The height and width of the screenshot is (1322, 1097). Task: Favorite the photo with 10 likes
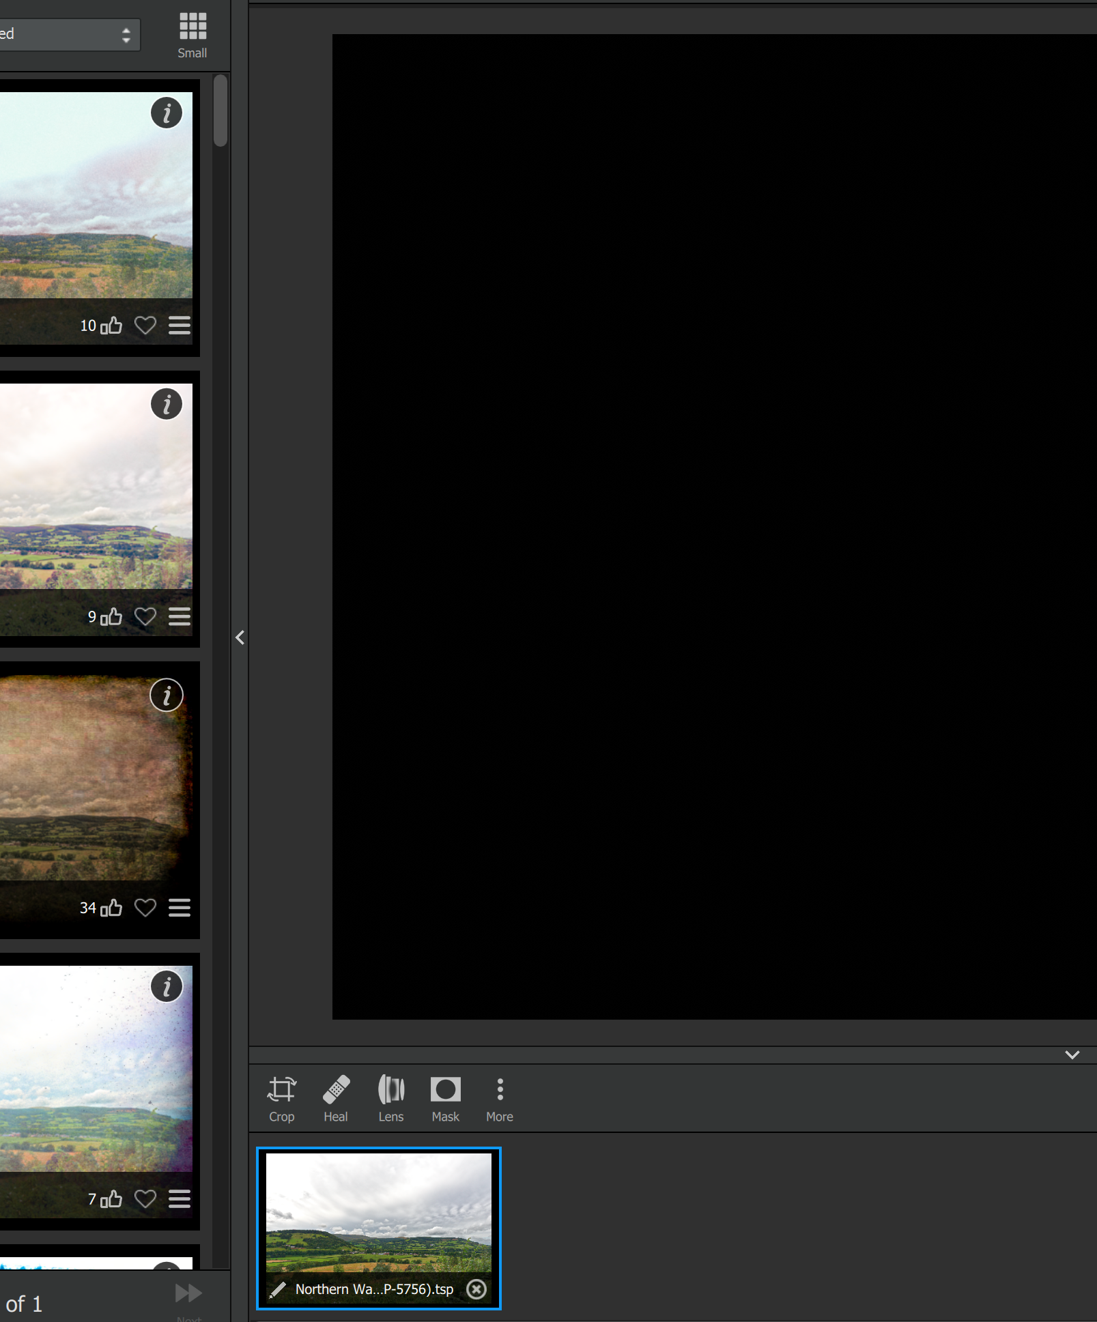pos(145,326)
